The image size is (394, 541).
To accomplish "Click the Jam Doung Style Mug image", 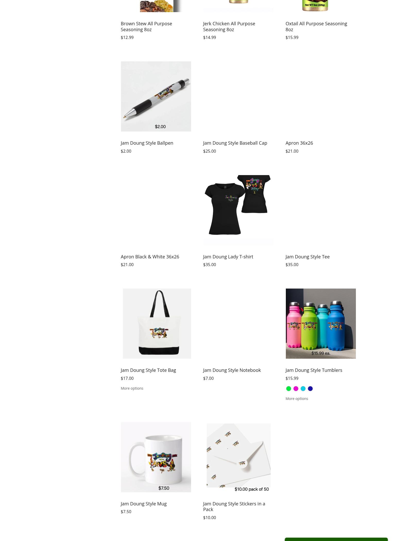I will pos(156,457).
